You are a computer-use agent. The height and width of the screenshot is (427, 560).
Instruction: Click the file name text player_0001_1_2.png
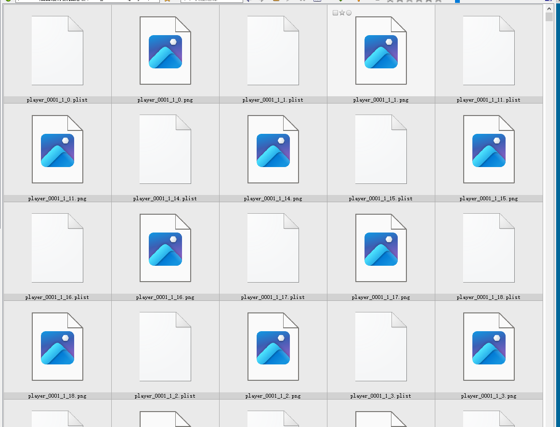[x=273, y=396]
